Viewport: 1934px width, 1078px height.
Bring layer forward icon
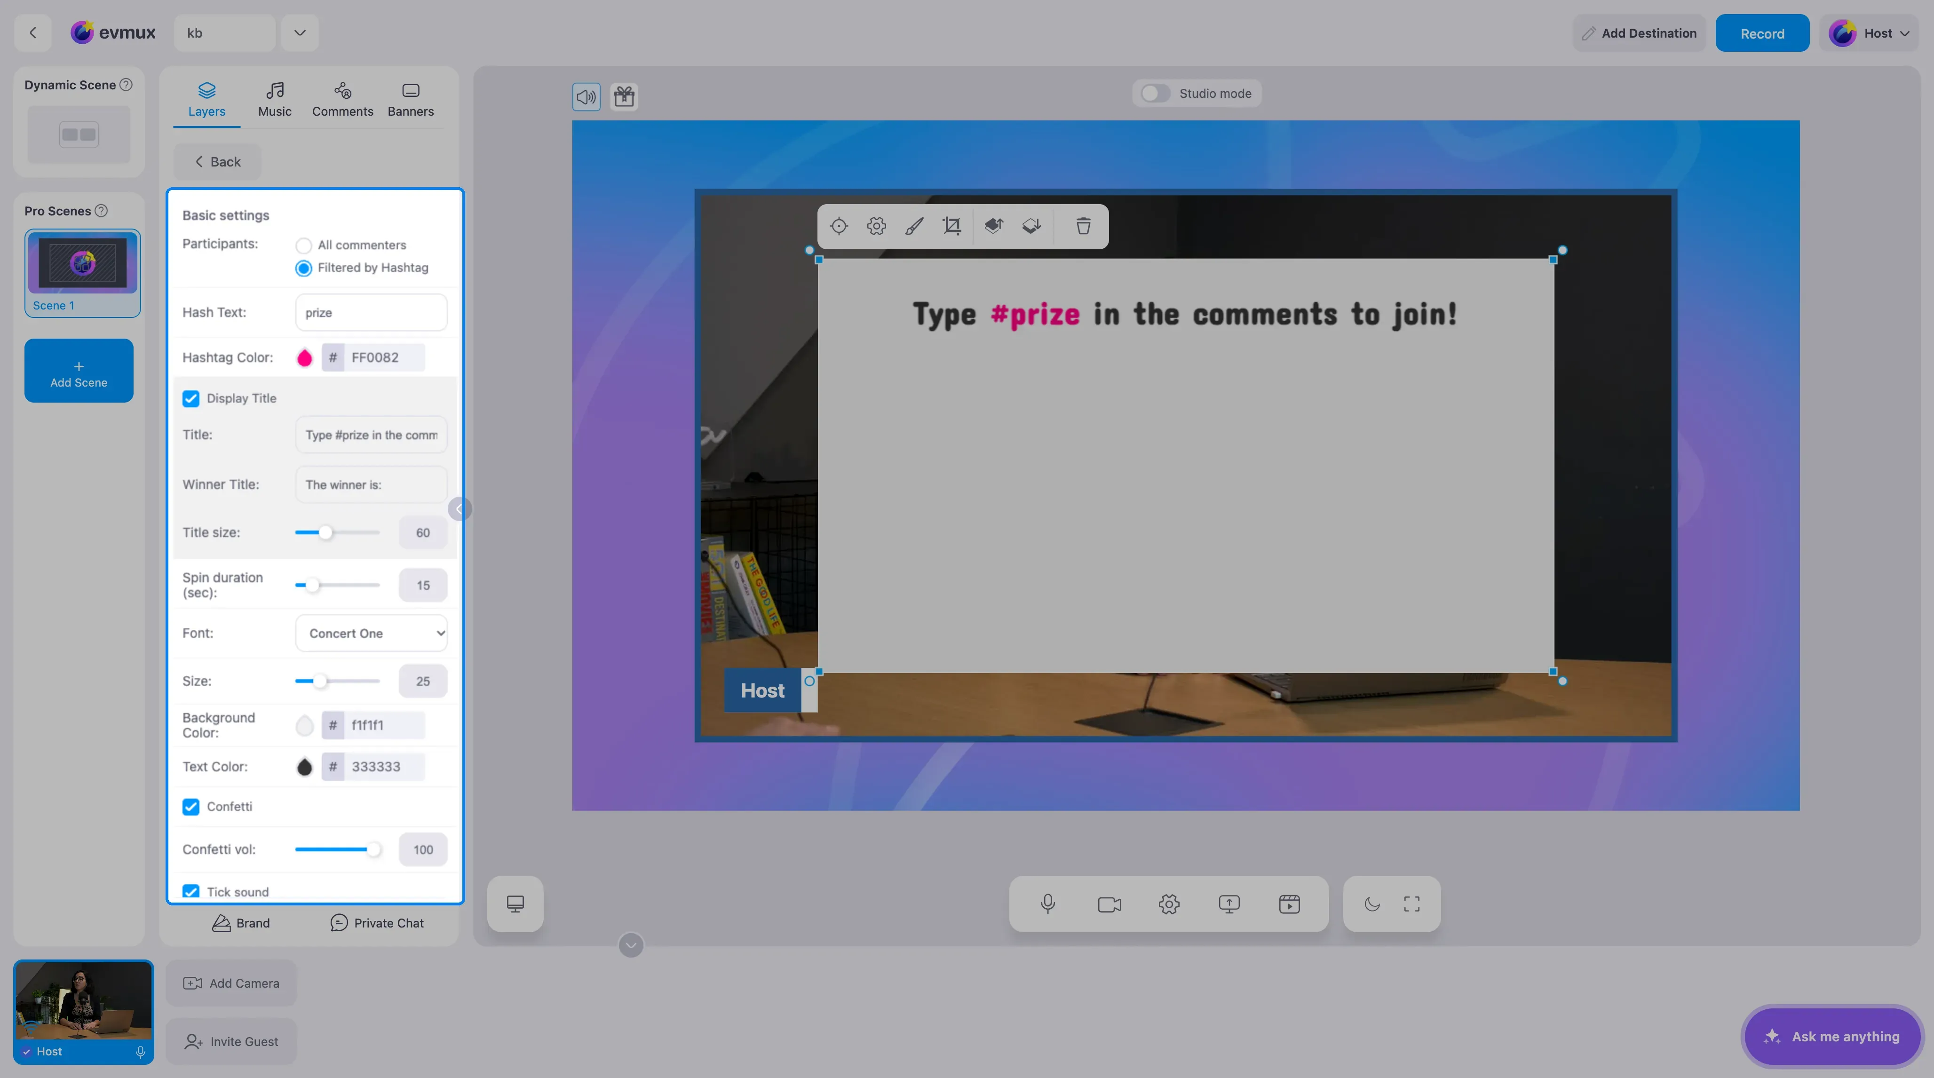point(994,226)
